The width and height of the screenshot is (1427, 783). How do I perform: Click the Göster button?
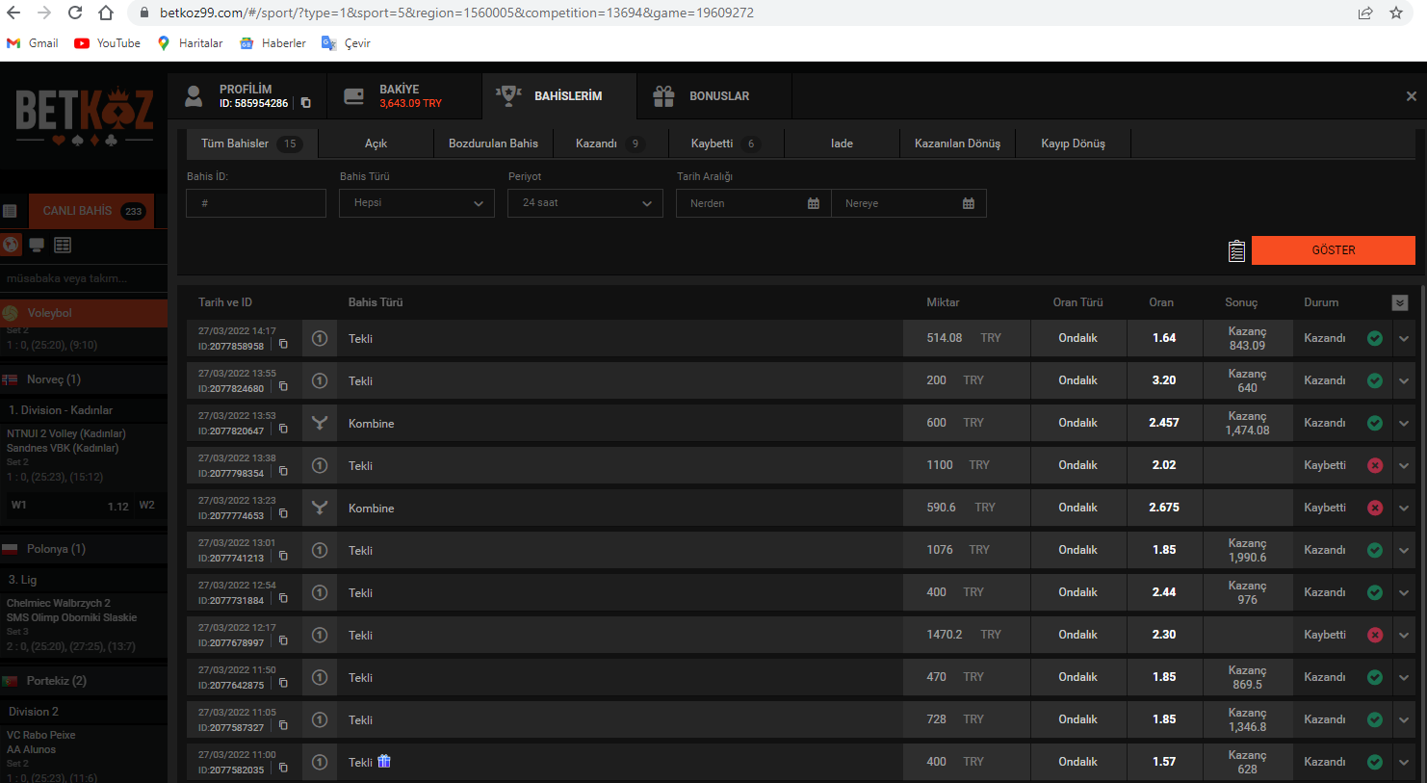coord(1334,250)
